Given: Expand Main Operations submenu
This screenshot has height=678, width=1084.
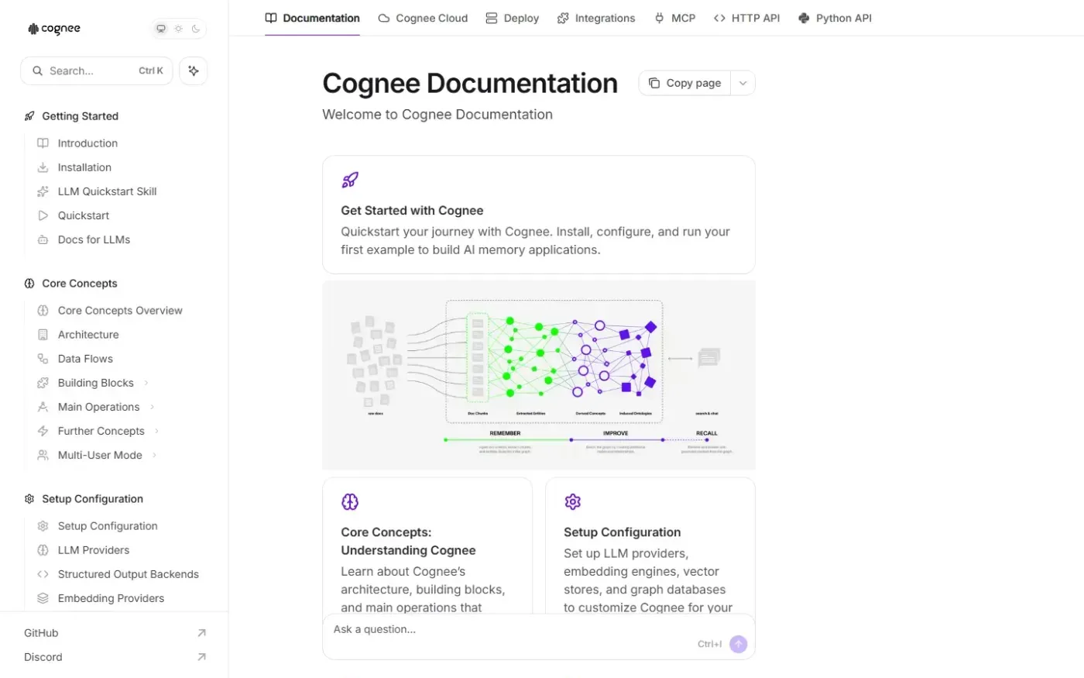Looking at the screenshot, I should pos(153,407).
